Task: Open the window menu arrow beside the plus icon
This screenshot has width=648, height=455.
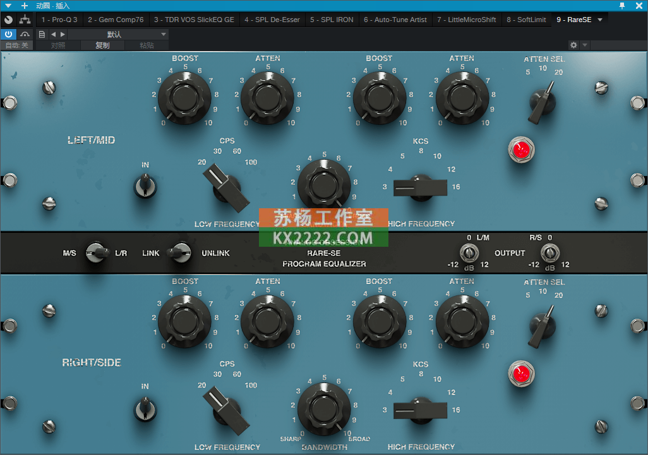Action: pyautogui.click(x=8, y=6)
